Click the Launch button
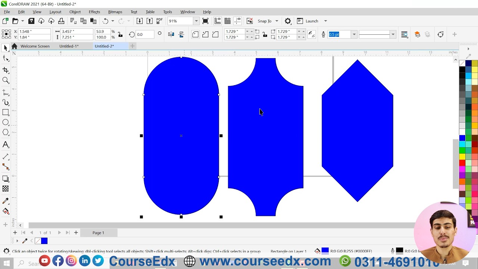This screenshot has height=269, width=478. tap(308, 21)
